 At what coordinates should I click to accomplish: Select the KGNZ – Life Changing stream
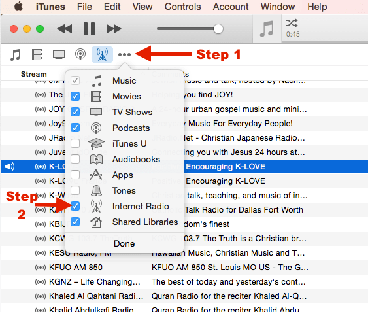tap(94, 282)
